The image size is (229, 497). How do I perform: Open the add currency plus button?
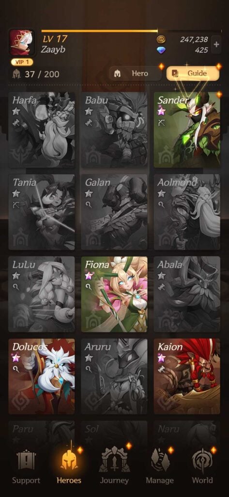pos(216,44)
